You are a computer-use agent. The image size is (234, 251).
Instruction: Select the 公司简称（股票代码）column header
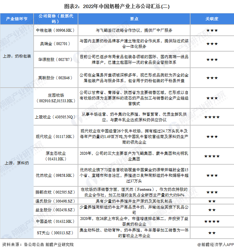56,19
